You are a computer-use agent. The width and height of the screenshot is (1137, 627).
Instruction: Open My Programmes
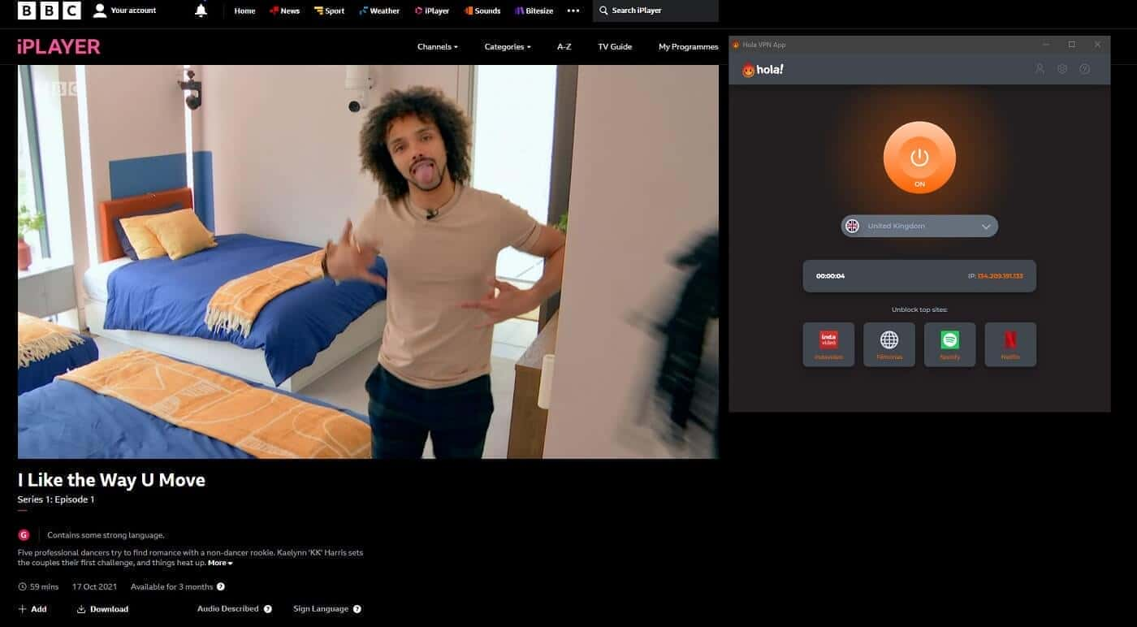coord(689,46)
